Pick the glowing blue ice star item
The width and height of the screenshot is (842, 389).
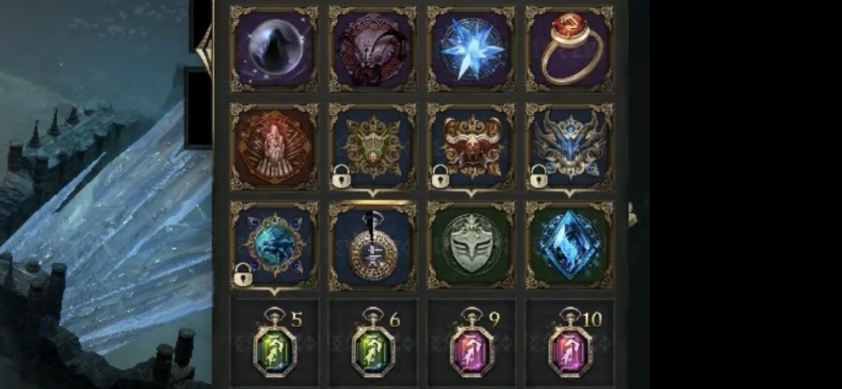[x=471, y=49]
